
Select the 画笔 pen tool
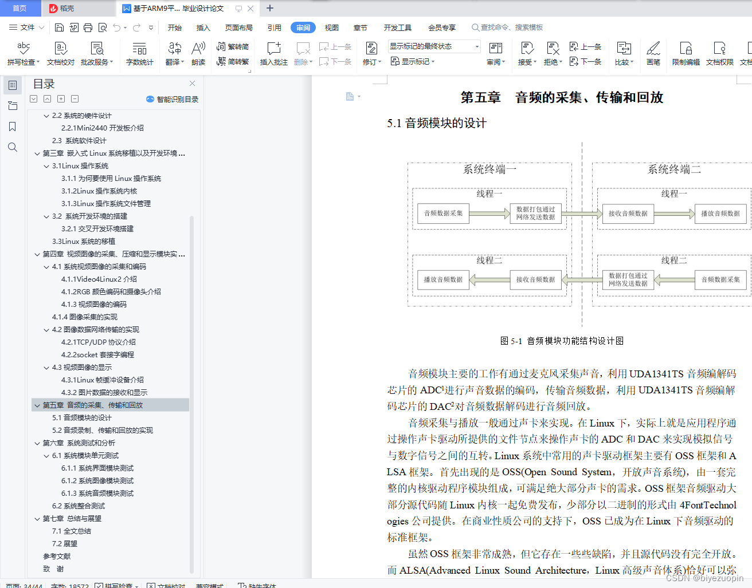pyautogui.click(x=653, y=53)
